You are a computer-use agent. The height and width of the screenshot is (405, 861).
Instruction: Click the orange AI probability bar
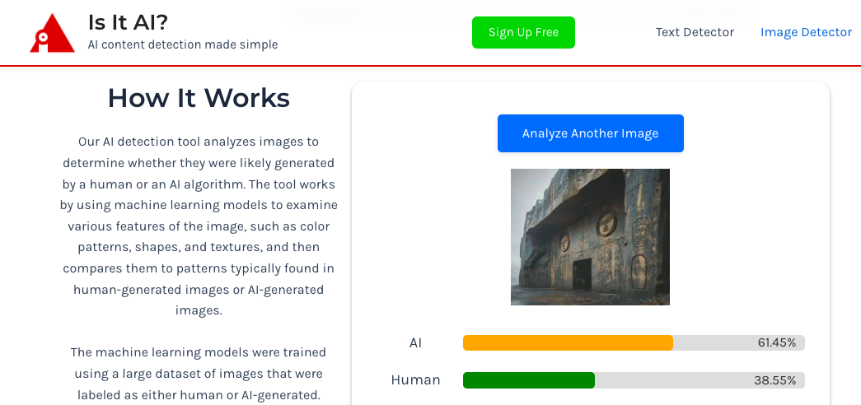tap(568, 343)
